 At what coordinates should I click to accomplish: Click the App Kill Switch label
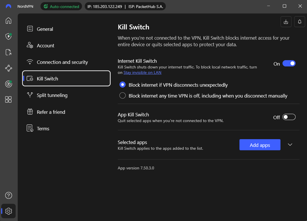pos(133,115)
